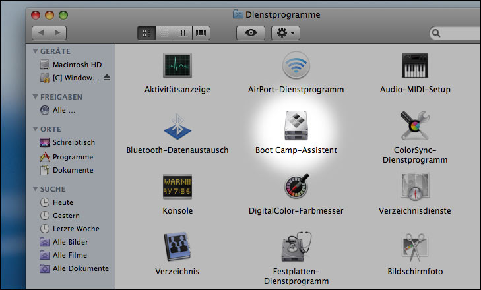Click the "Konsole" name label
Image resolution: width=481 pixels, height=290 pixels.
[177, 211]
